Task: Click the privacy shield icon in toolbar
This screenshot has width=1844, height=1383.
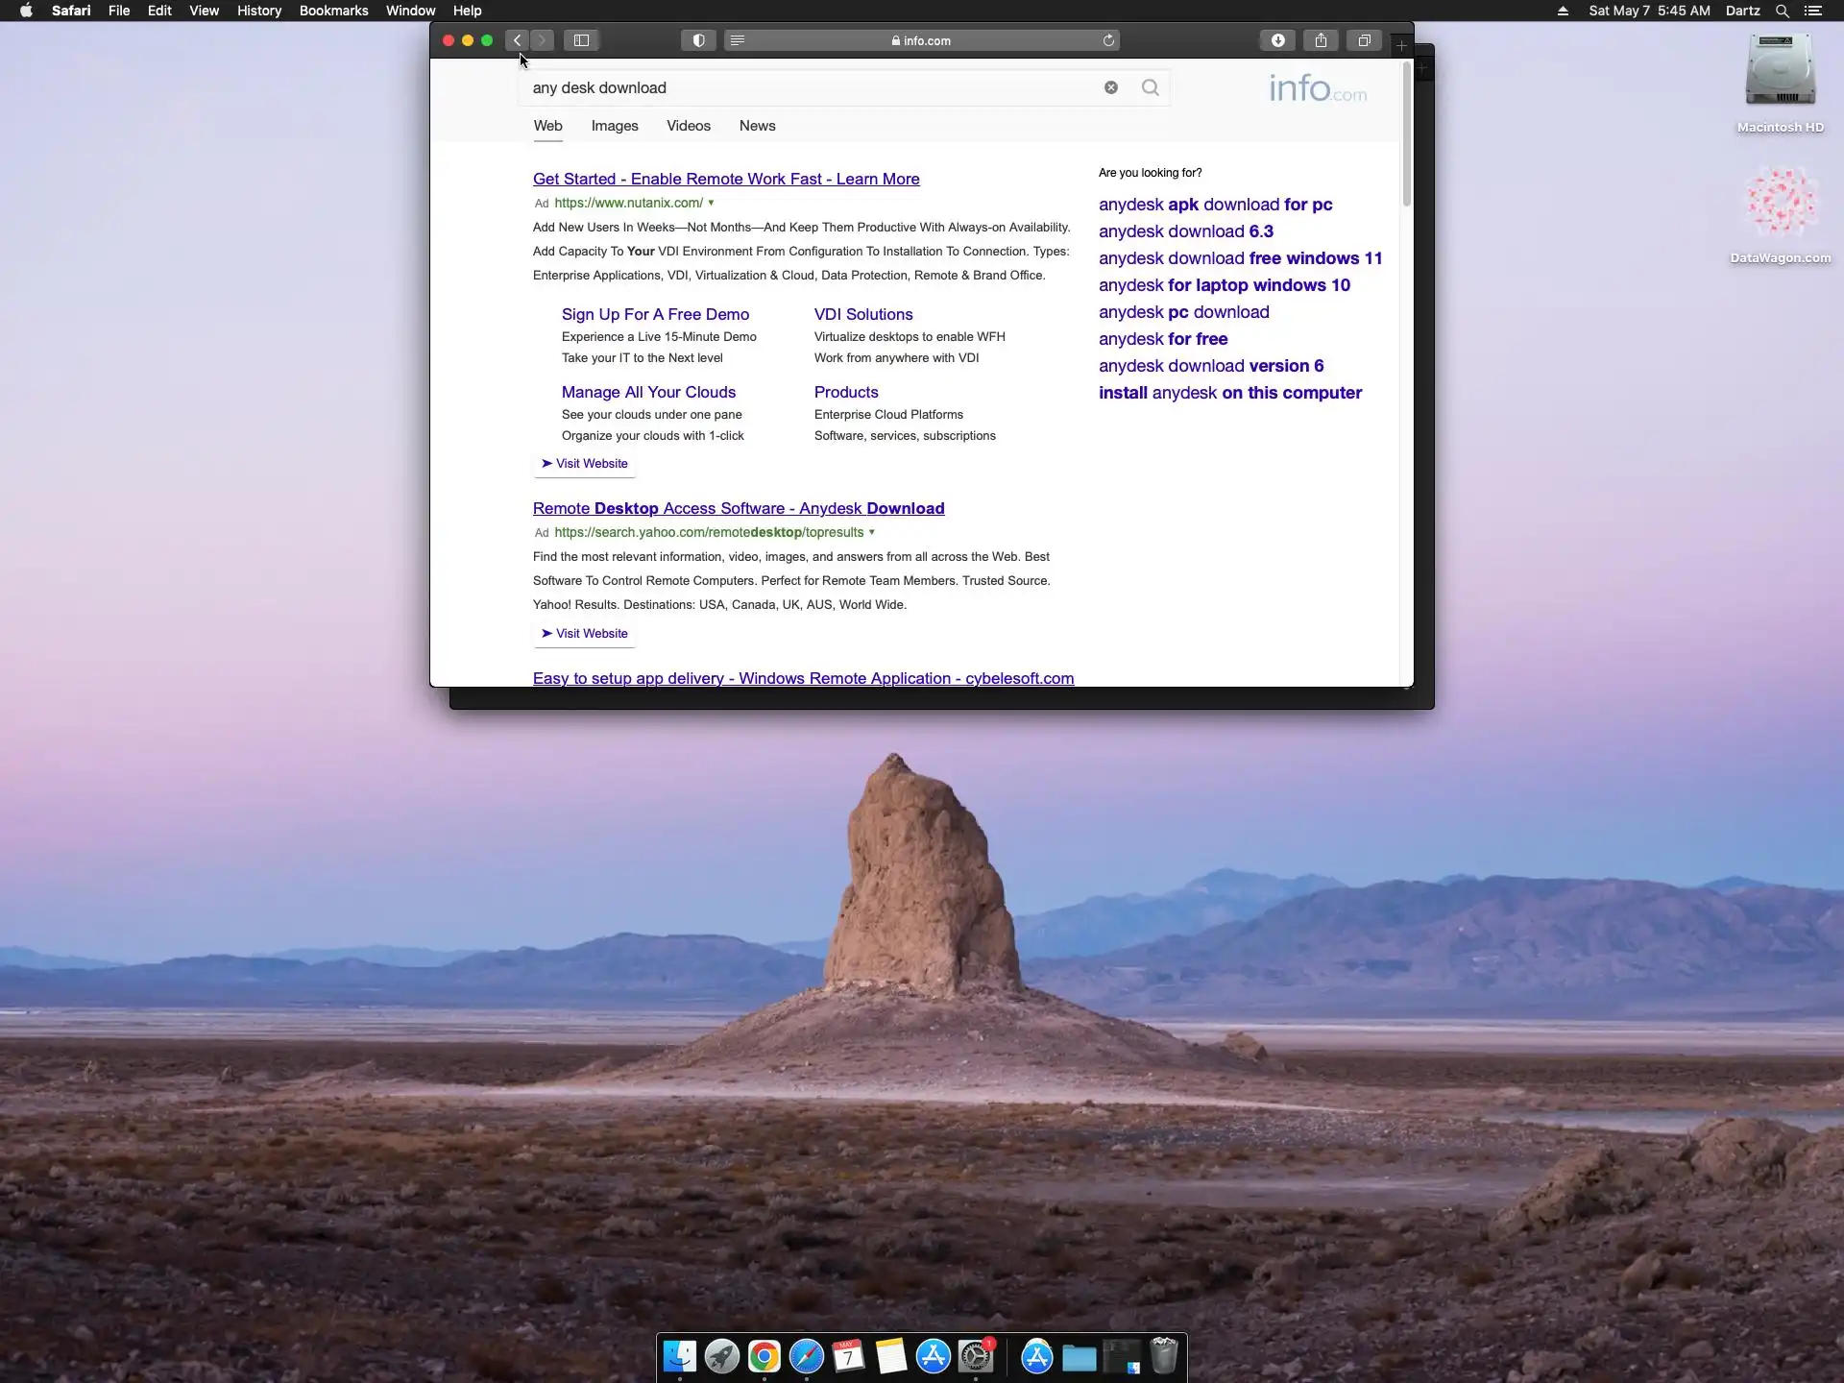Action: 698,40
